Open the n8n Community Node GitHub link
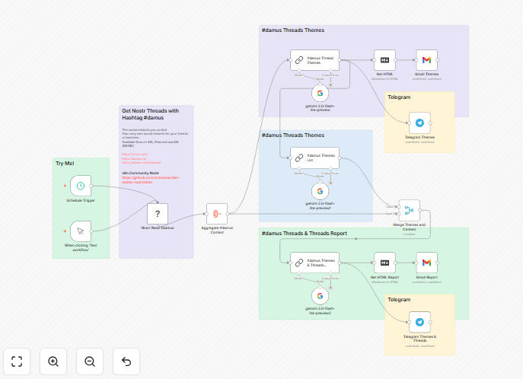Screen dimensions: 523x379 150,180
